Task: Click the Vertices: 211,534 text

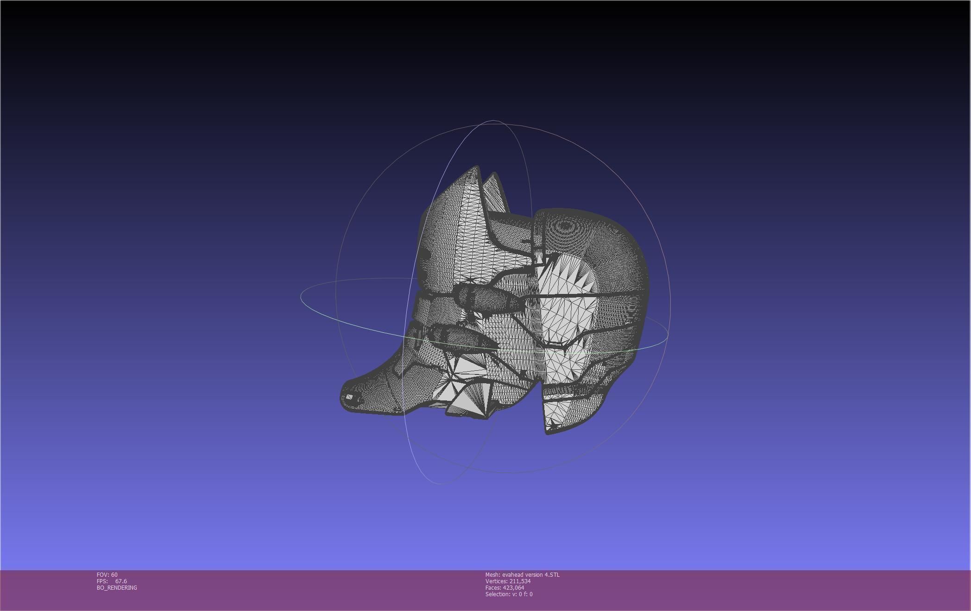Action: (508, 581)
